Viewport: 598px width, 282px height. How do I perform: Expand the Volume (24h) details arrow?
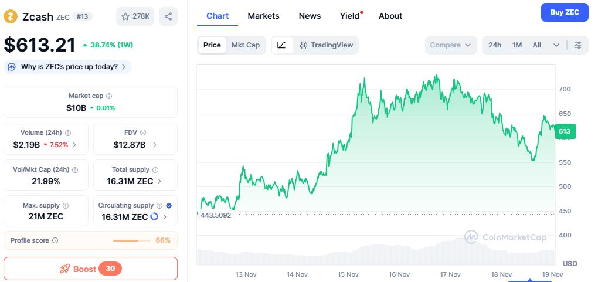(74, 145)
